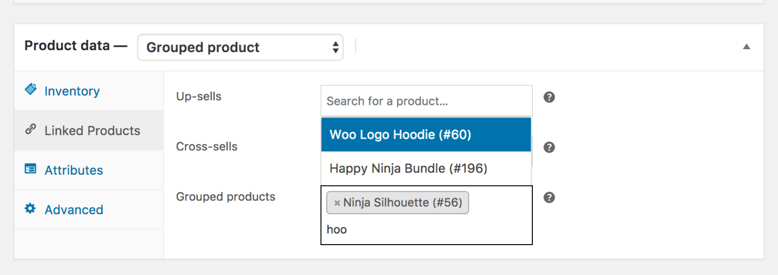This screenshot has width=778, height=275.
Task: Open the Grouped product type dropdown
Action: (240, 48)
